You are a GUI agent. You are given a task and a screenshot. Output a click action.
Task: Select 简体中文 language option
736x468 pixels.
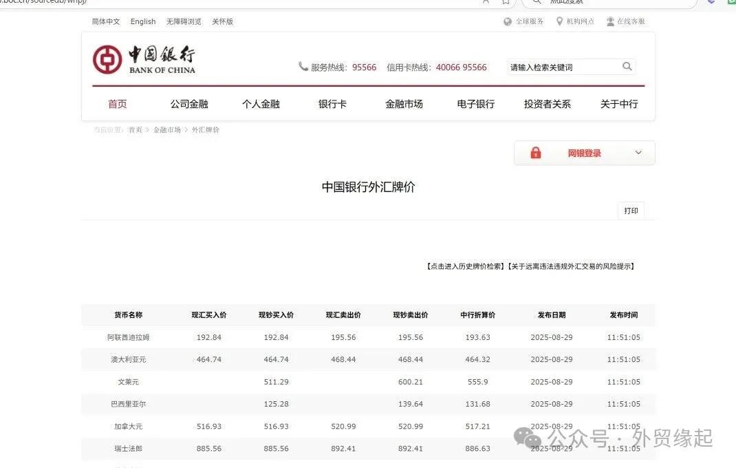(105, 21)
